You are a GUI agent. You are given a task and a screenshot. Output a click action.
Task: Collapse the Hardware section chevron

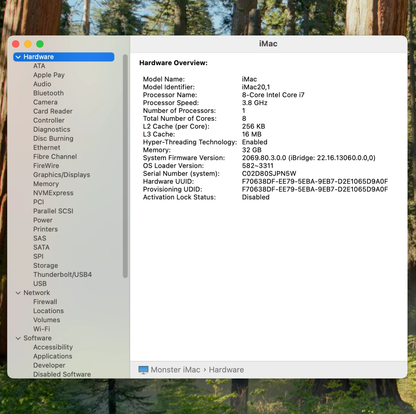coord(18,57)
